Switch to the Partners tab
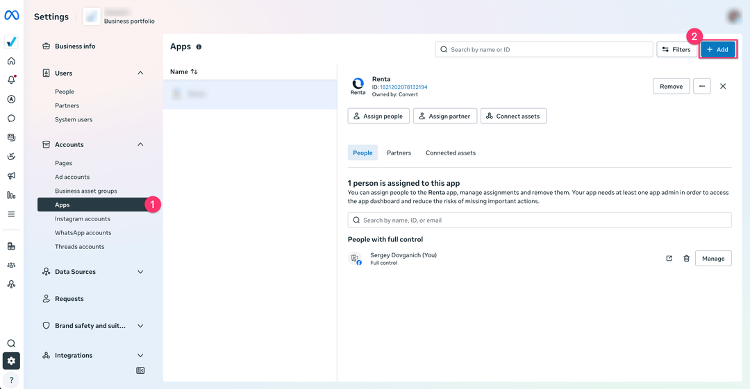The image size is (750, 389). pyautogui.click(x=399, y=153)
